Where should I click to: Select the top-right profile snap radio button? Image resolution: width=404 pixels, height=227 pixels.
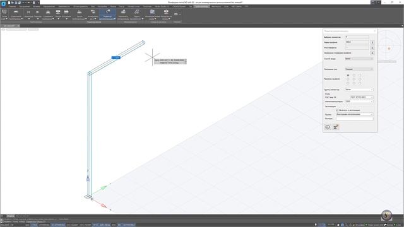pos(360,75)
